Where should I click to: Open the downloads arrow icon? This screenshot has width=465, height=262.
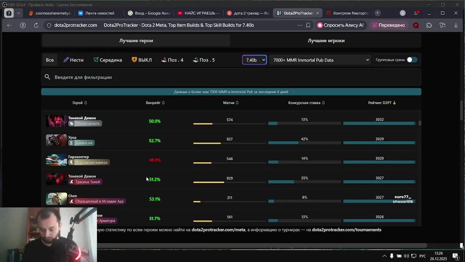(x=456, y=25)
